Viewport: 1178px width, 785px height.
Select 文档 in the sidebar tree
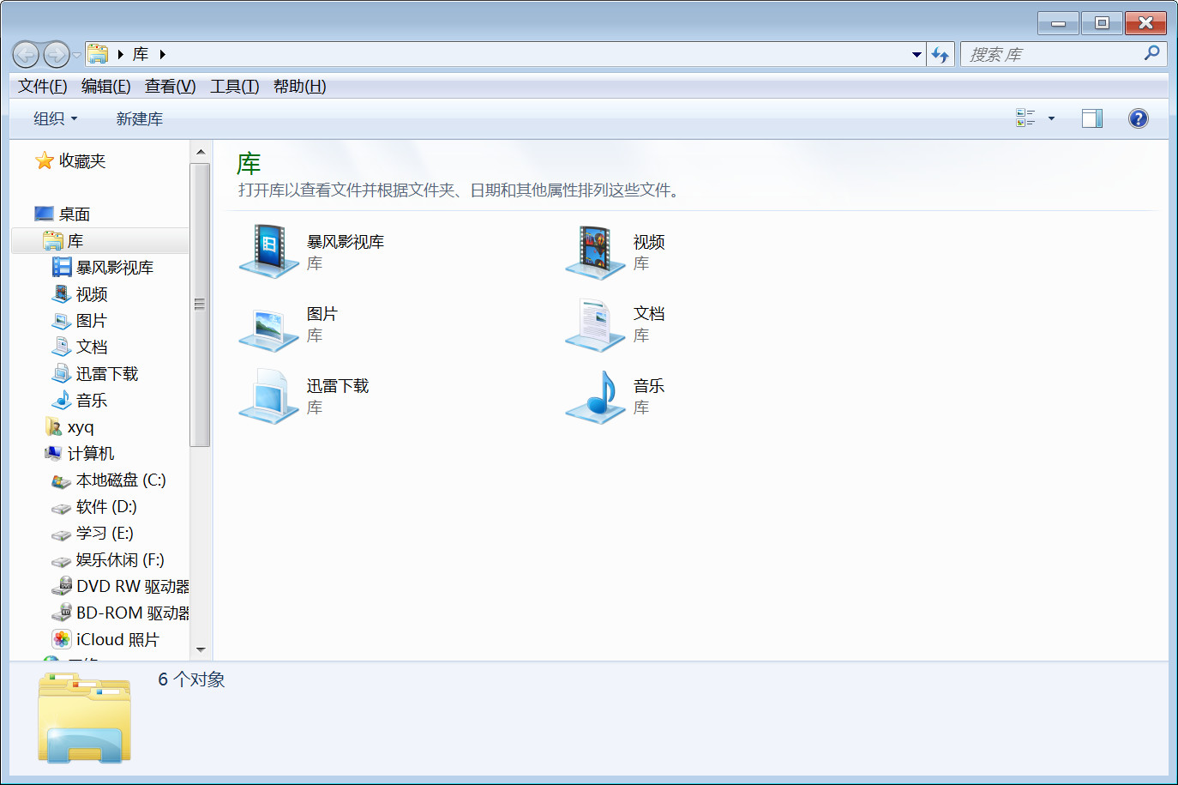[x=80, y=347]
